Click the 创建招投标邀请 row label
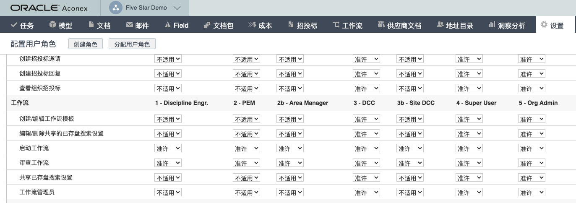 click(40, 59)
